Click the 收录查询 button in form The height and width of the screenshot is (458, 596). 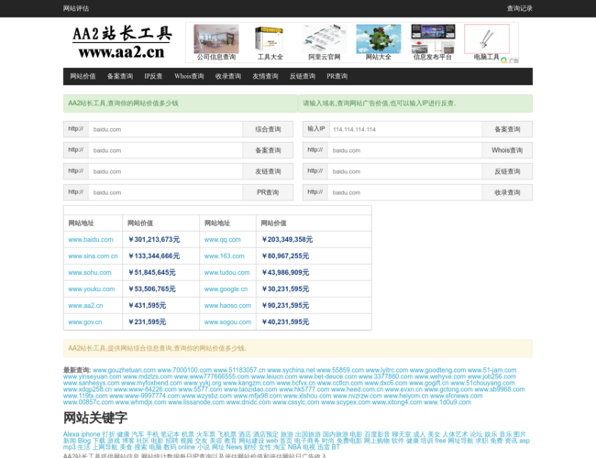click(507, 192)
